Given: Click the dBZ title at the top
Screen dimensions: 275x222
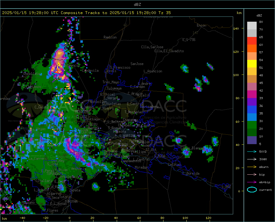Looking at the screenshot, I should pos(137,5).
